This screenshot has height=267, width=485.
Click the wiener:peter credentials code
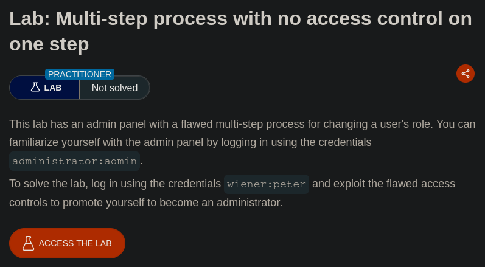pyautogui.click(x=267, y=184)
